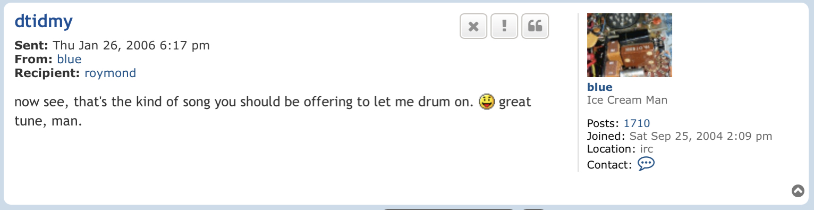
Task: Click the tongue-out smiley emoticon
Action: 486,101
